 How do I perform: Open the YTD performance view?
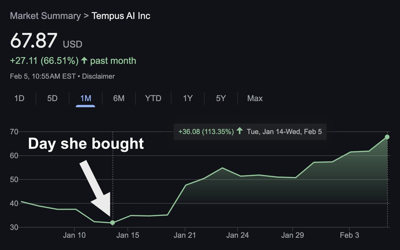pos(153,98)
